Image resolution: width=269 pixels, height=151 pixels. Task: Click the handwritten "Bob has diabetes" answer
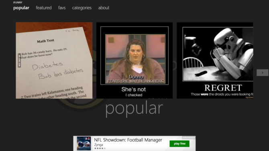pos(61,74)
